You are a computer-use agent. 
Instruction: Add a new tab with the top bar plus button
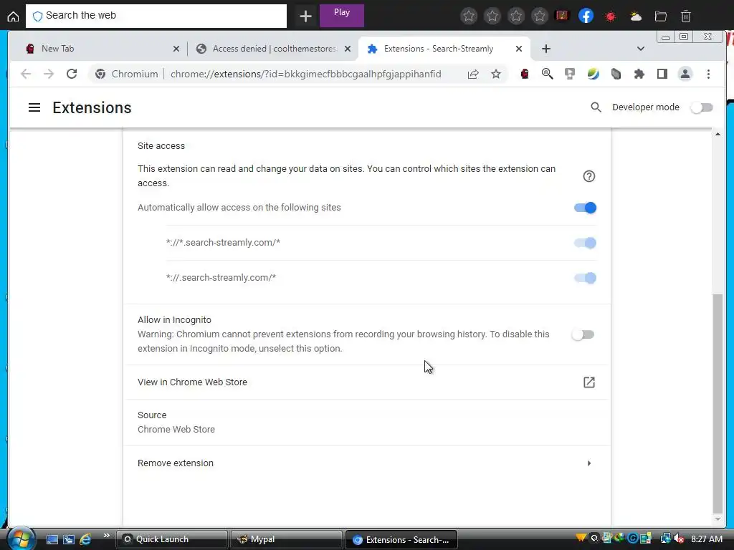point(305,16)
